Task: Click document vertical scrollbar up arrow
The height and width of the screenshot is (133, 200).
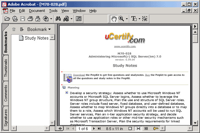Action: 195,32
